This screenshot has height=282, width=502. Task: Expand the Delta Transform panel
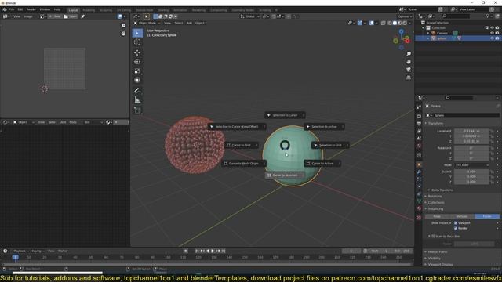pos(442,190)
